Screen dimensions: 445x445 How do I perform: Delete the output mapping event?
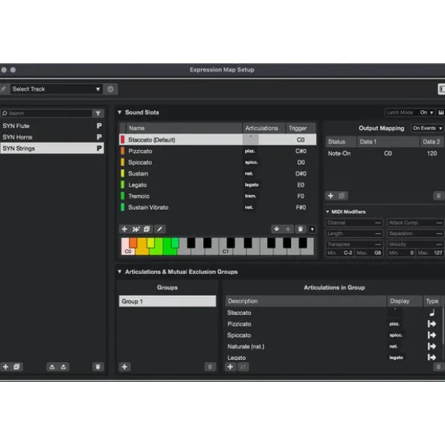coord(438,196)
